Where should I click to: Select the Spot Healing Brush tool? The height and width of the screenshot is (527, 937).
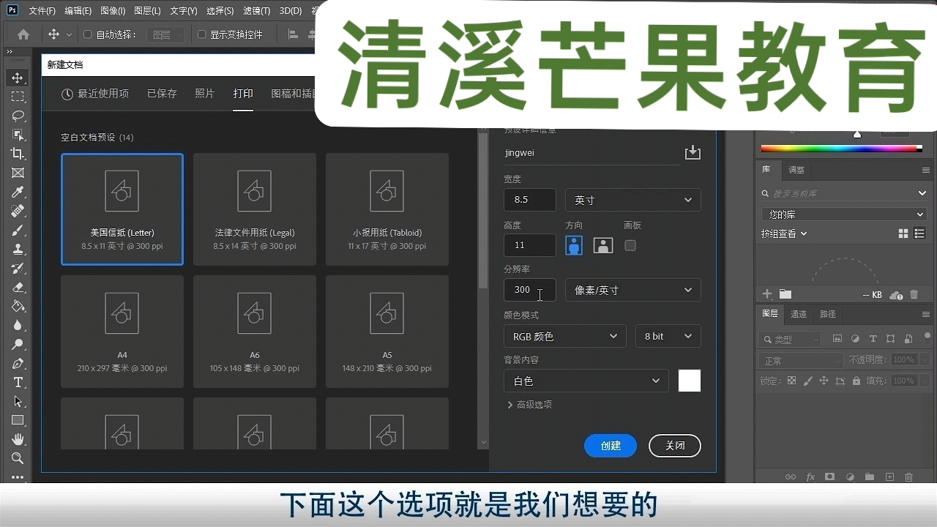(18, 211)
